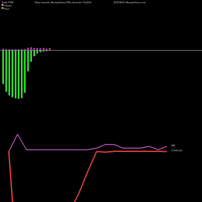
Task: Click the '(ICICM58) MunafaSutra.com' label
Action: pos(129,2)
